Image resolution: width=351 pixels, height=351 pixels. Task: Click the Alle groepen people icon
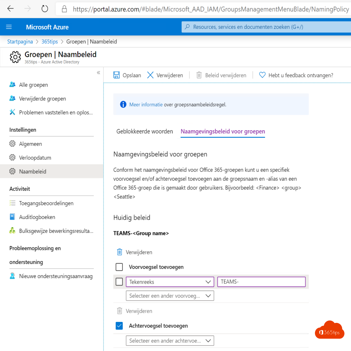(x=12, y=85)
